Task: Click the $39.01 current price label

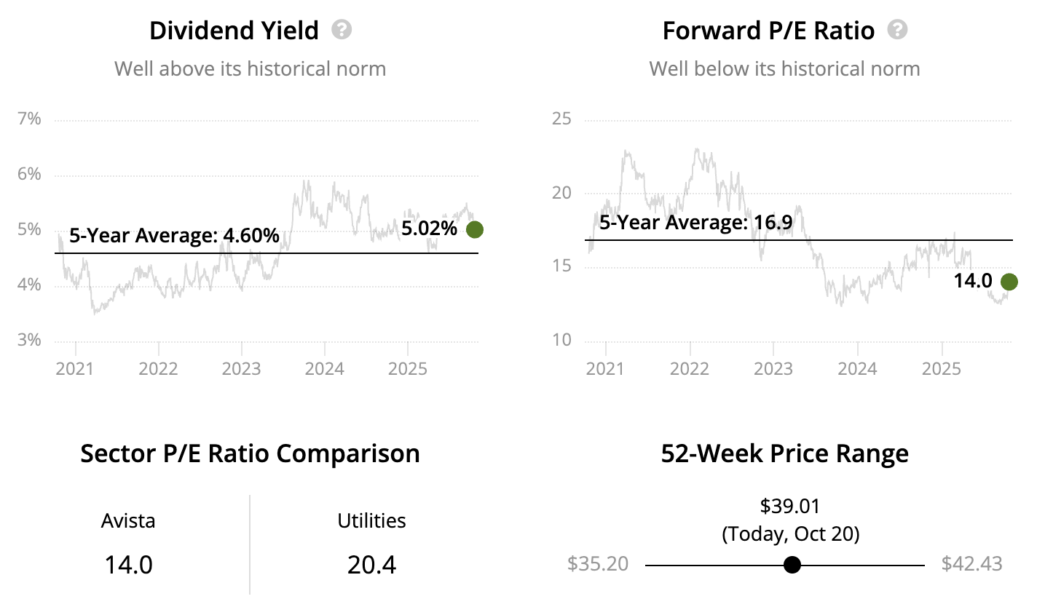Action: (790, 507)
